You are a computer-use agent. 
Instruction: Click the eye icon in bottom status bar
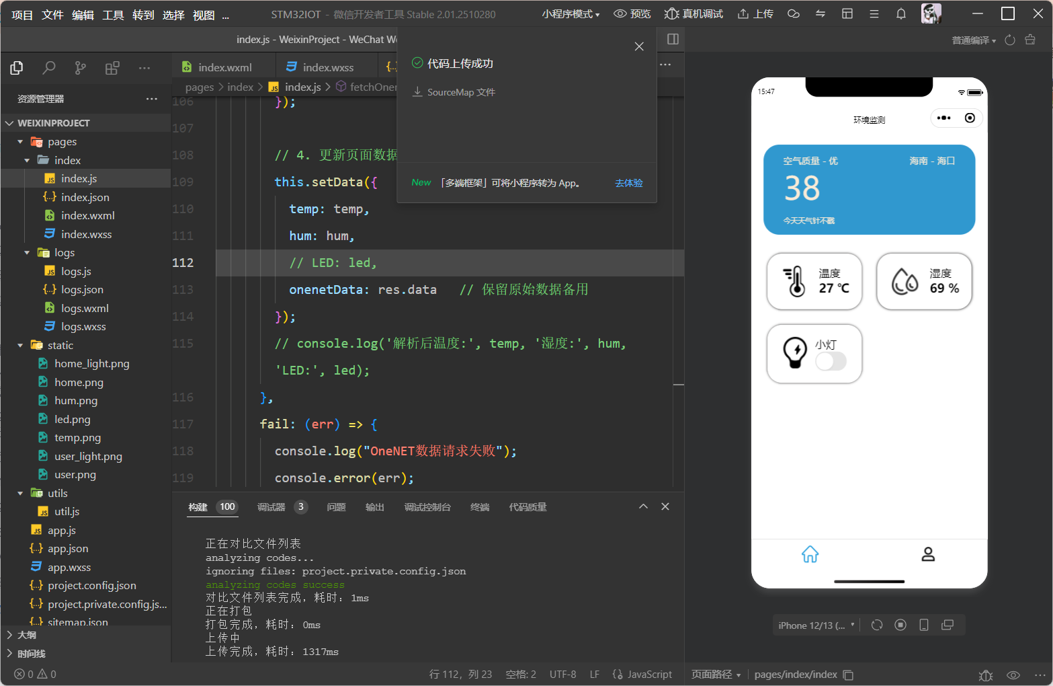(x=1013, y=675)
